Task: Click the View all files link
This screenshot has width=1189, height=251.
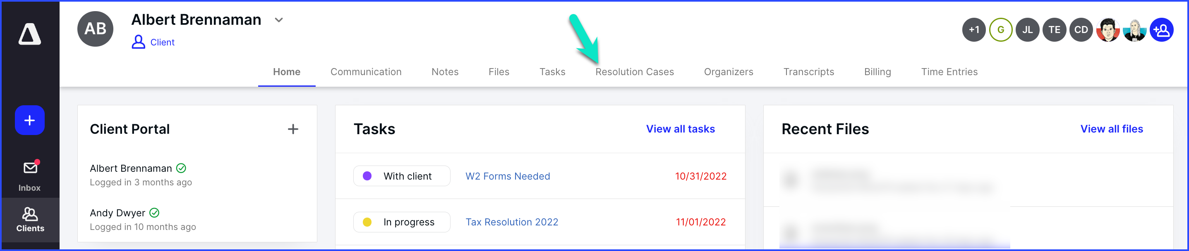Action: 1112,129
